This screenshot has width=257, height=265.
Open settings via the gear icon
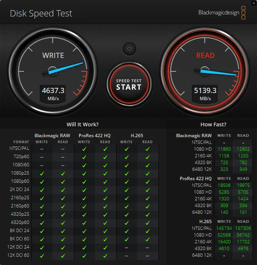[129, 49]
